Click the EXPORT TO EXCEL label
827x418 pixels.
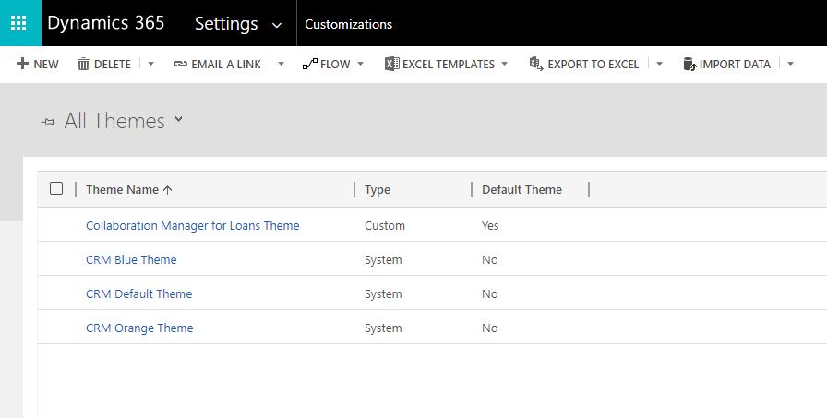point(593,65)
